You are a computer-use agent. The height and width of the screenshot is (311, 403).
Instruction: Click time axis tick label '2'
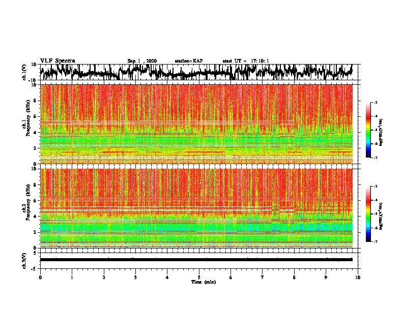tap(104, 277)
